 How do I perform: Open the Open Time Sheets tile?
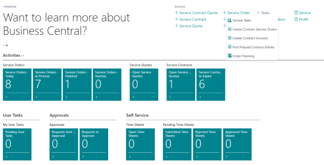(140, 144)
